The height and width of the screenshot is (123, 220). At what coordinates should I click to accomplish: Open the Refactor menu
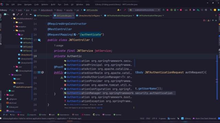45,4
